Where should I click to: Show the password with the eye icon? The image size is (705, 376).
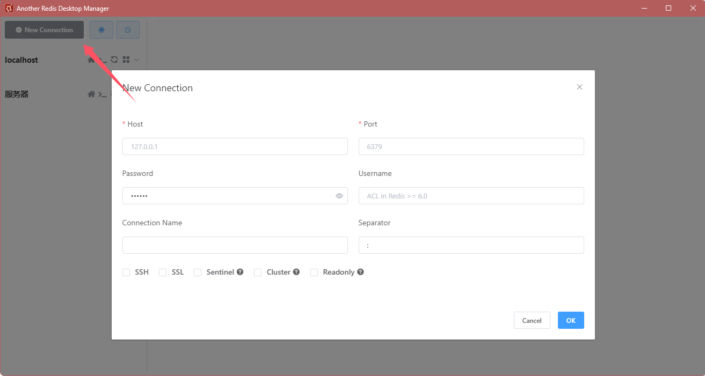[x=339, y=196]
